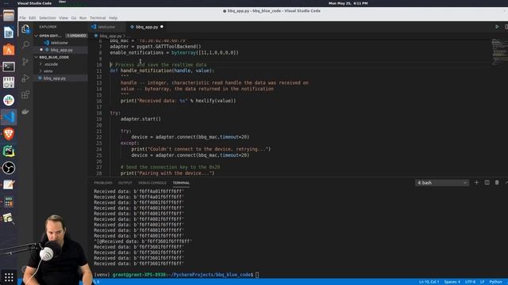This screenshot has width=508, height=285.
Task: Open the image viewer magnifier dock icon
Action: point(9,218)
